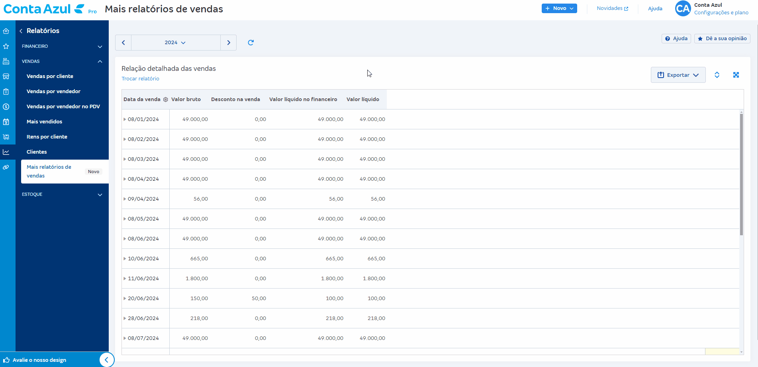Open the storefront icon in left rail
This screenshot has height=367, width=758.
[6, 76]
